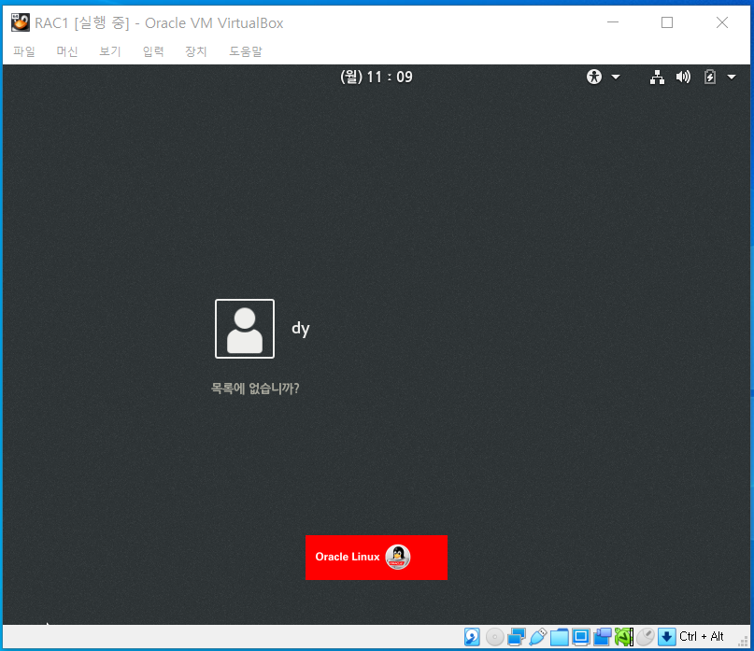Click the volume speaker icon

(683, 77)
